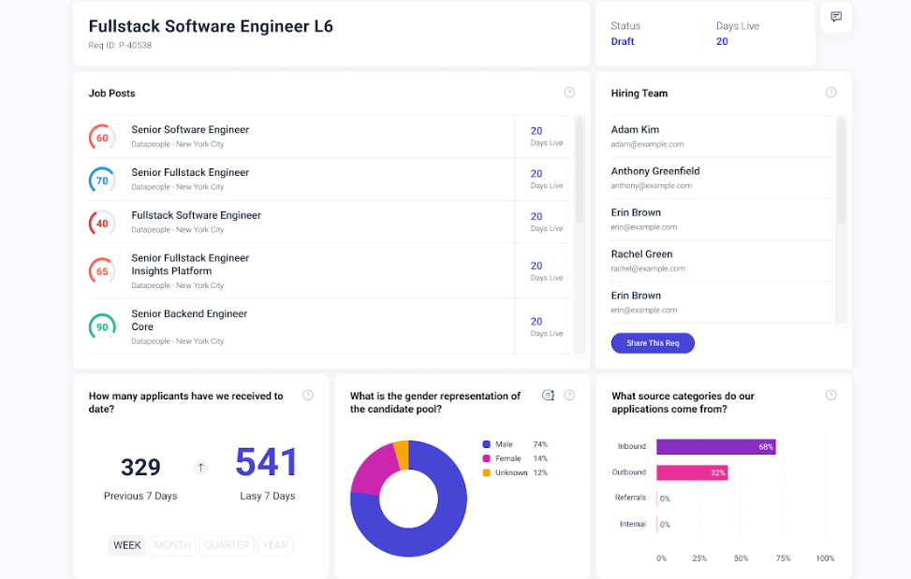Screen dimensions: 911x579
Task: Switch time range to MONTH
Action: pyautogui.click(x=172, y=545)
